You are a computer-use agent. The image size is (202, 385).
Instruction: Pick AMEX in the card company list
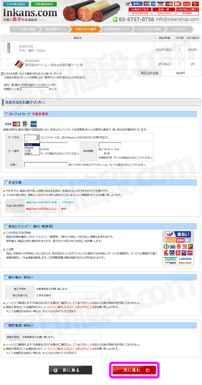click(x=29, y=154)
